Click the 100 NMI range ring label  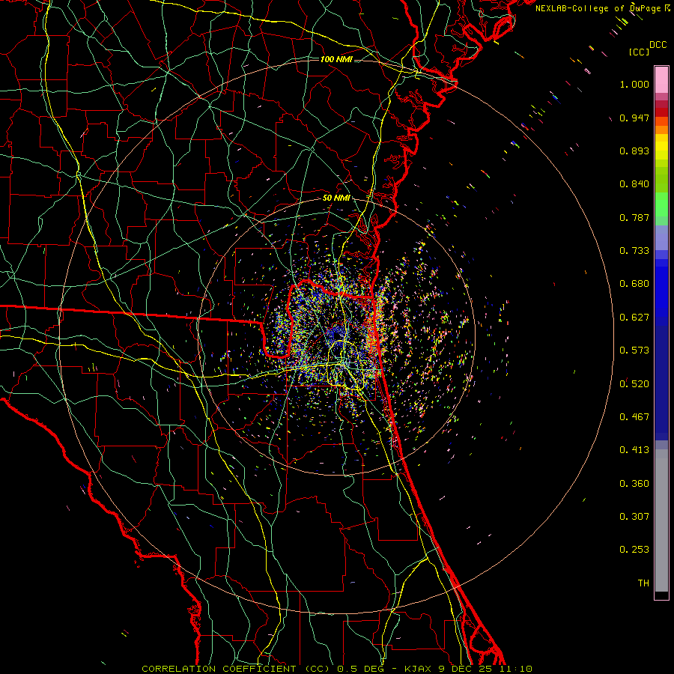point(336,59)
